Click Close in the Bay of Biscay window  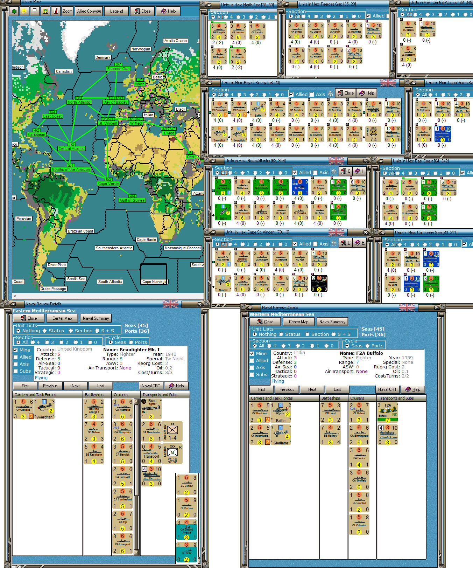(346, 93)
